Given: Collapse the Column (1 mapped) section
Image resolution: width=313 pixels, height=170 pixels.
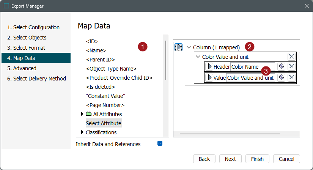Looking at the screenshot, I should (189, 47).
